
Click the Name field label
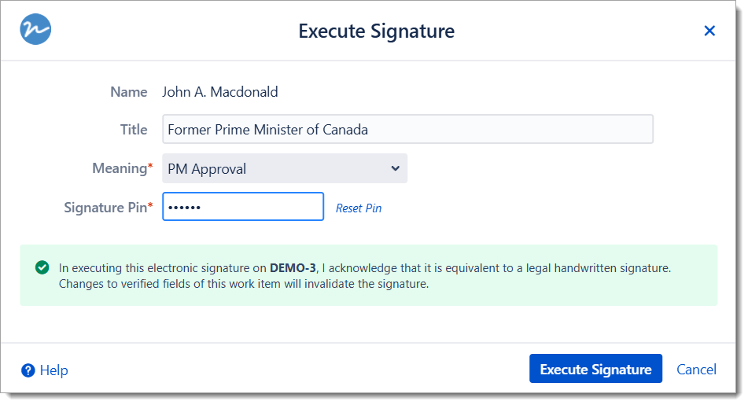pos(129,92)
